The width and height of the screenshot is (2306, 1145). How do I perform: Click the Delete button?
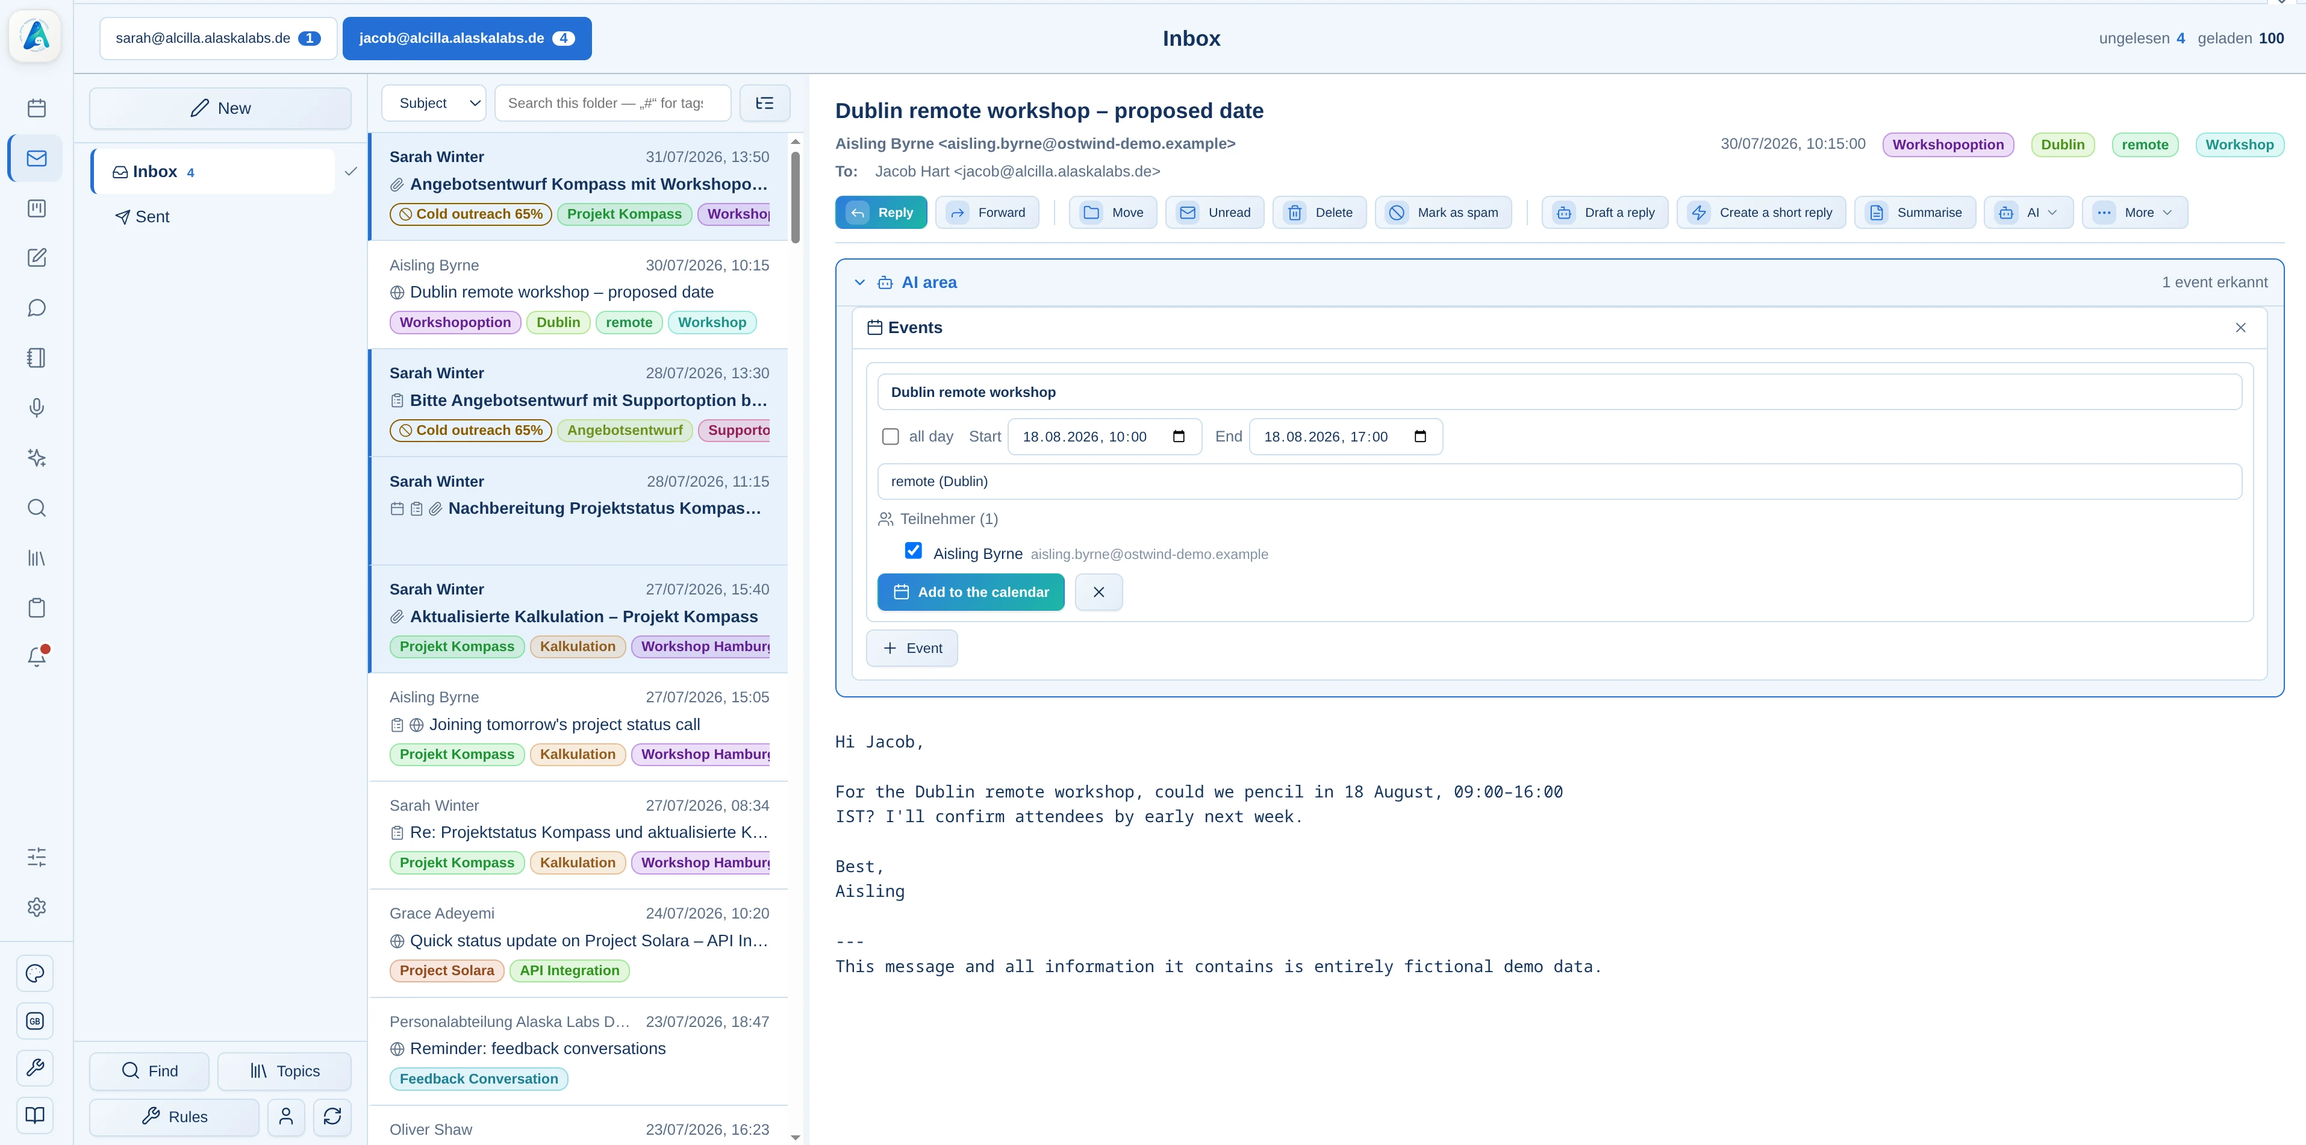click(1320, 213)
